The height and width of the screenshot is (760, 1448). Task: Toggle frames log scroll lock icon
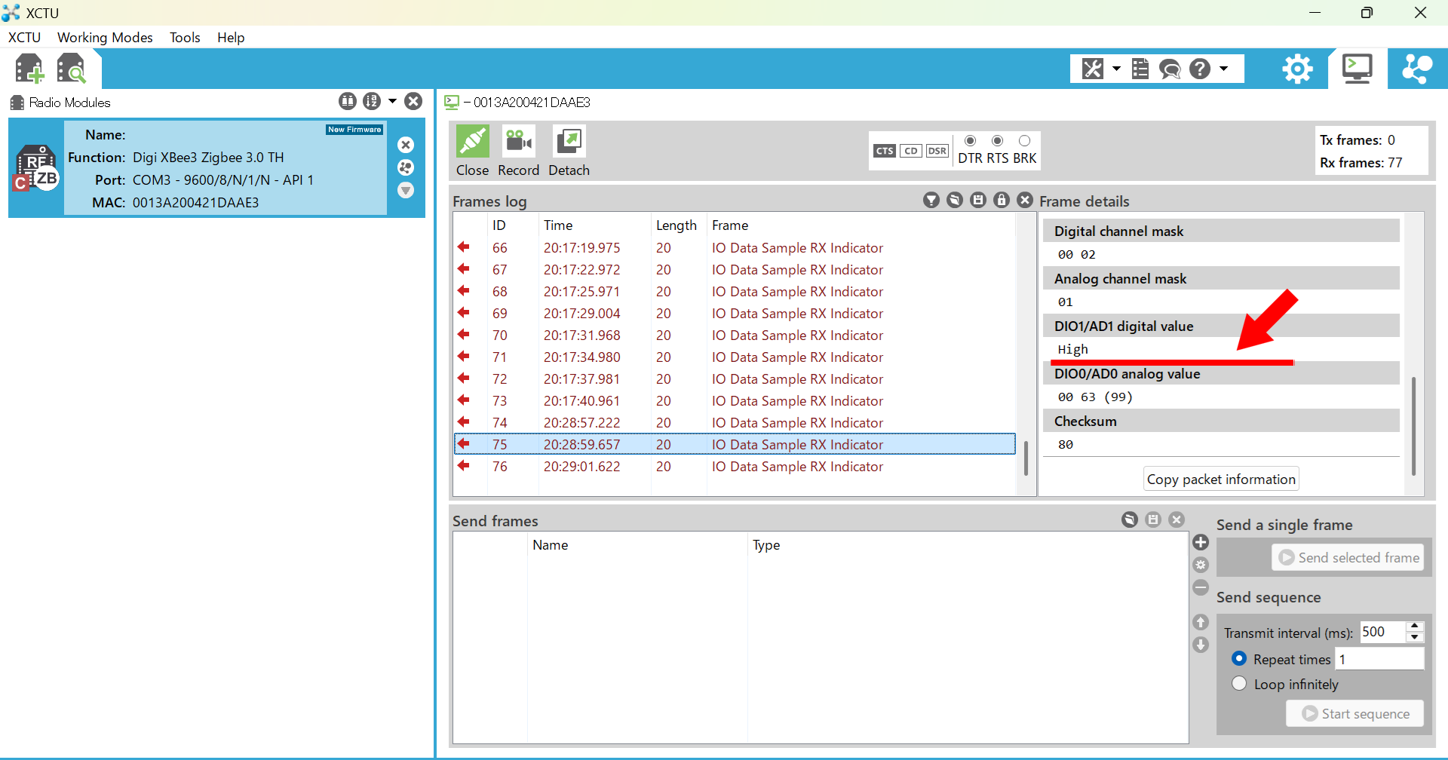[x=1002, y=200]
